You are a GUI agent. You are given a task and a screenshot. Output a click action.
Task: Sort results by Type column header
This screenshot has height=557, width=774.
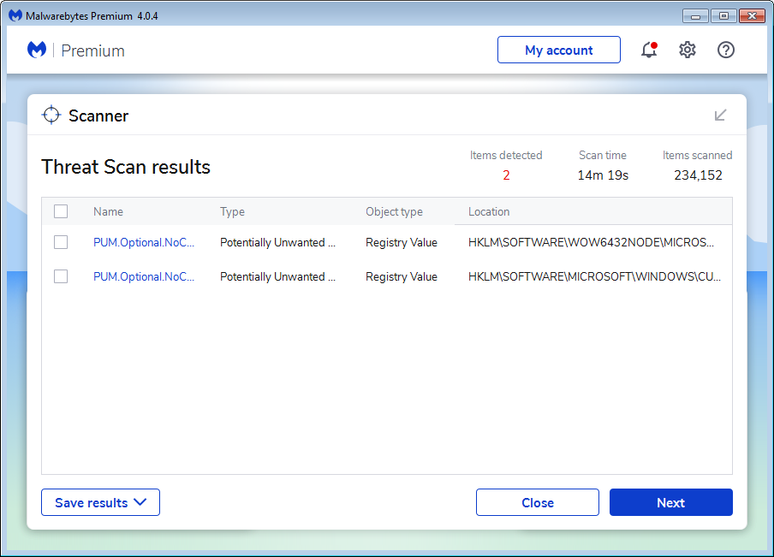[232, 211]
